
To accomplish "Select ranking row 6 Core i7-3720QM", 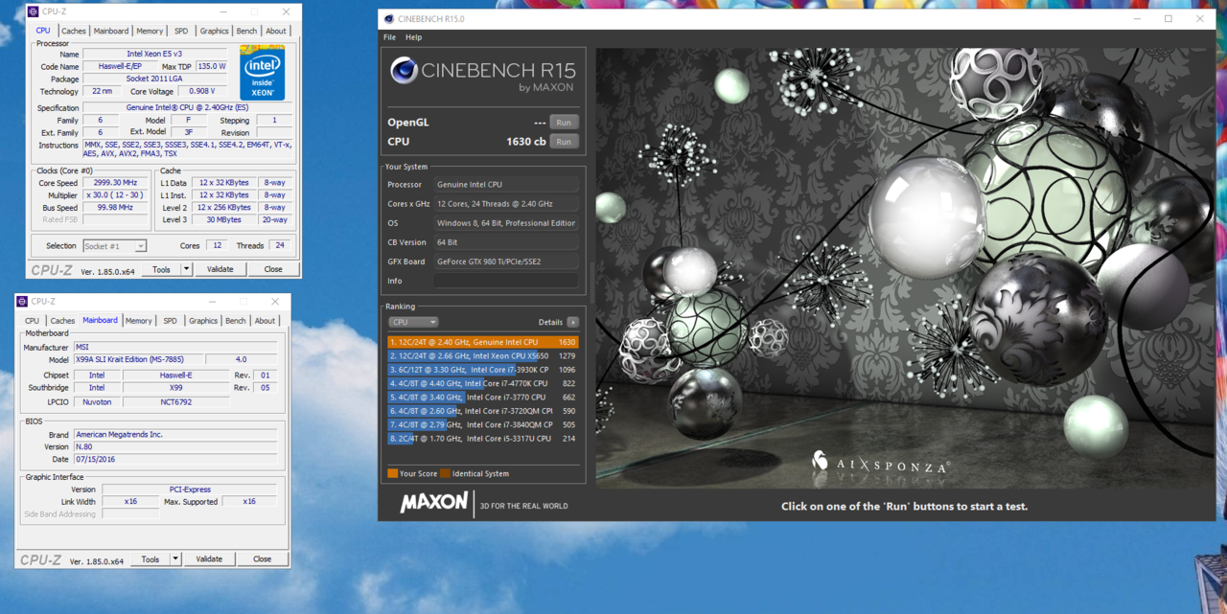I will pyautogui.click(x=483, y=411).
